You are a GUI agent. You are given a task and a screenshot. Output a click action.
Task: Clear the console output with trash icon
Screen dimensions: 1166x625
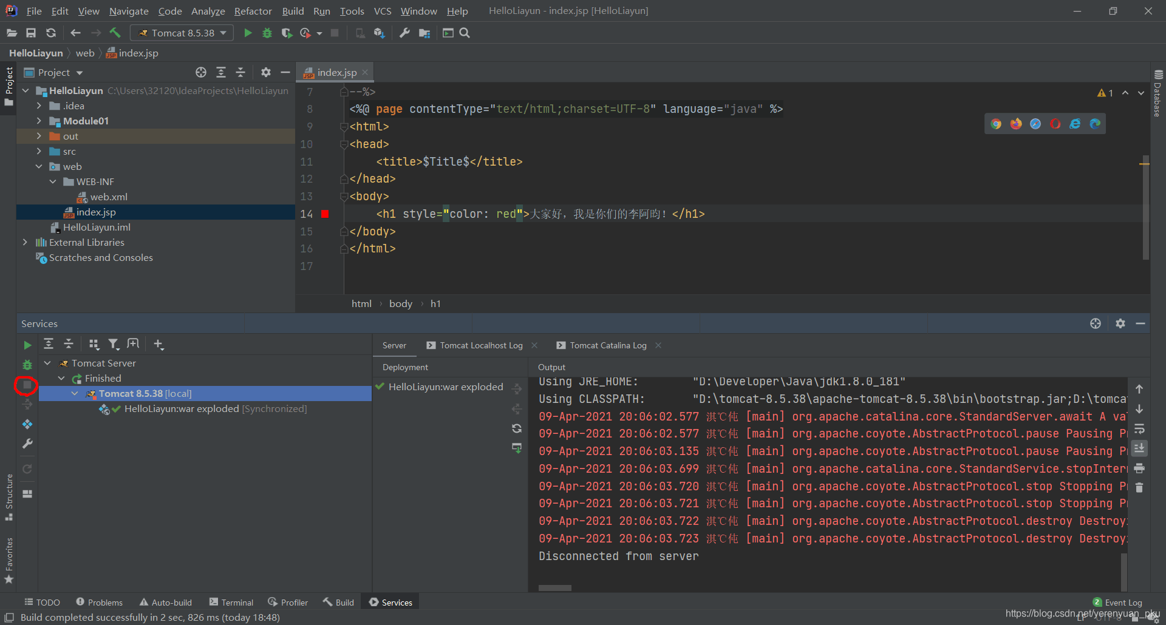pyautogui.click(x=1139, y=487)
